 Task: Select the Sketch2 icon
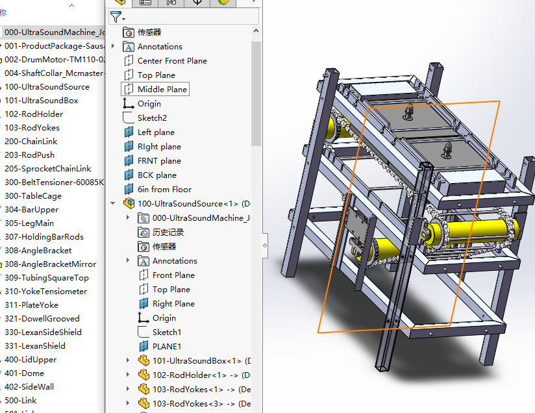tap(129, 118)
